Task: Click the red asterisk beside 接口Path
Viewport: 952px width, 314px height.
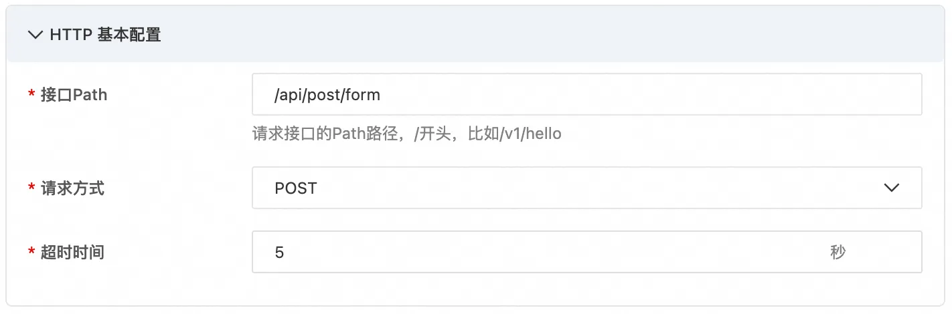Action: point(31,96)
